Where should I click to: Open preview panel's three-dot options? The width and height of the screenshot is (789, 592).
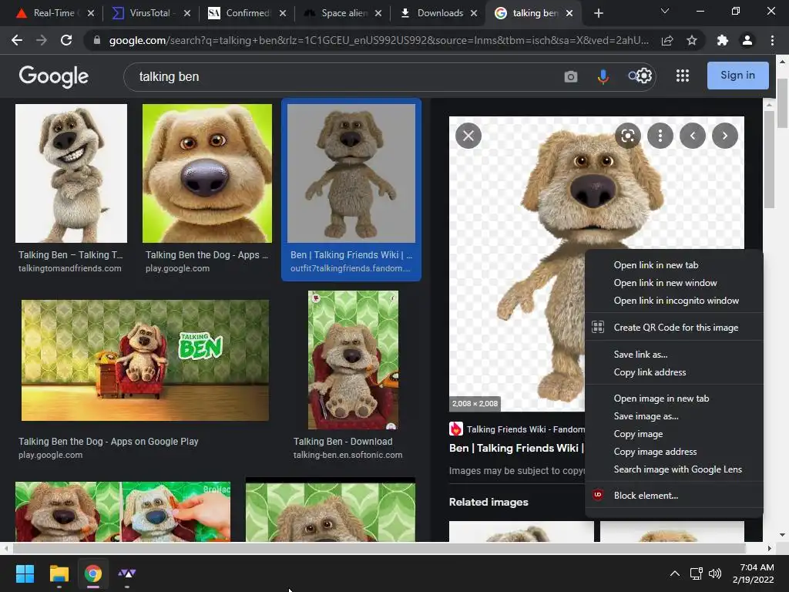[x=660, y=136]
